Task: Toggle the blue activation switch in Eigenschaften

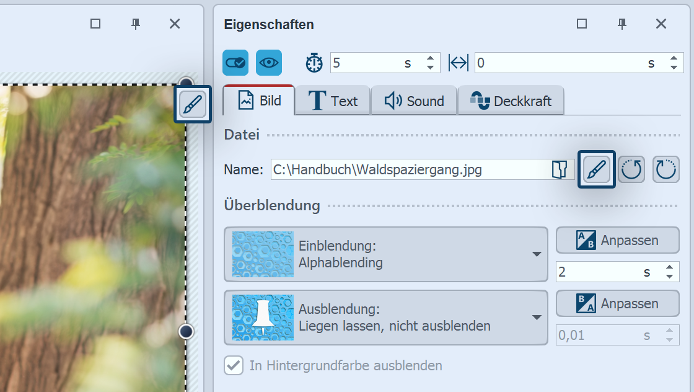Action: tap(235, 62)
